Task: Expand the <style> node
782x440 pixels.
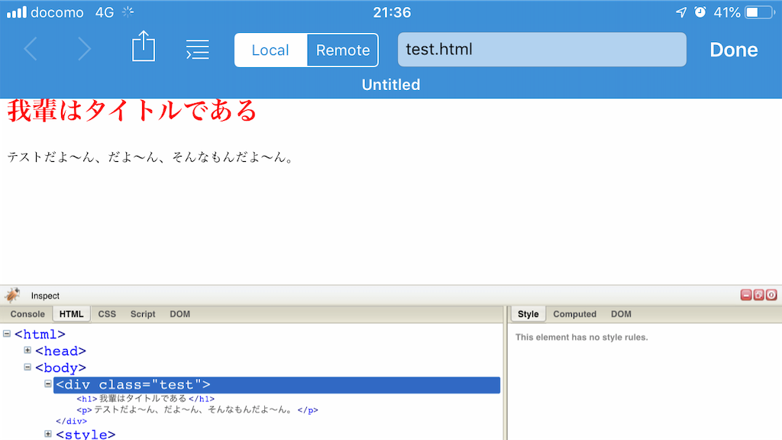Action: pos(48,434)
